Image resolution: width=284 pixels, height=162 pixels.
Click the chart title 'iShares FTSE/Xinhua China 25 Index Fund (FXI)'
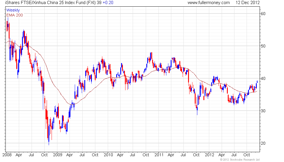(50, 3)
